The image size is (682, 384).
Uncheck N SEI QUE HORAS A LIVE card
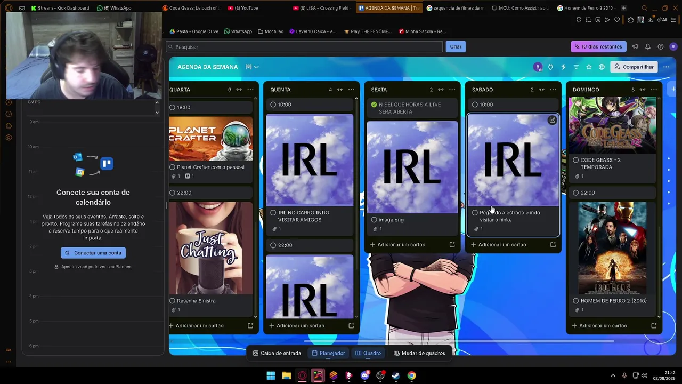(374, 105)
